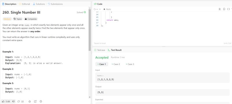Click the thumbs up like icon
232x104 pixels.
click(x=3, y=101)
